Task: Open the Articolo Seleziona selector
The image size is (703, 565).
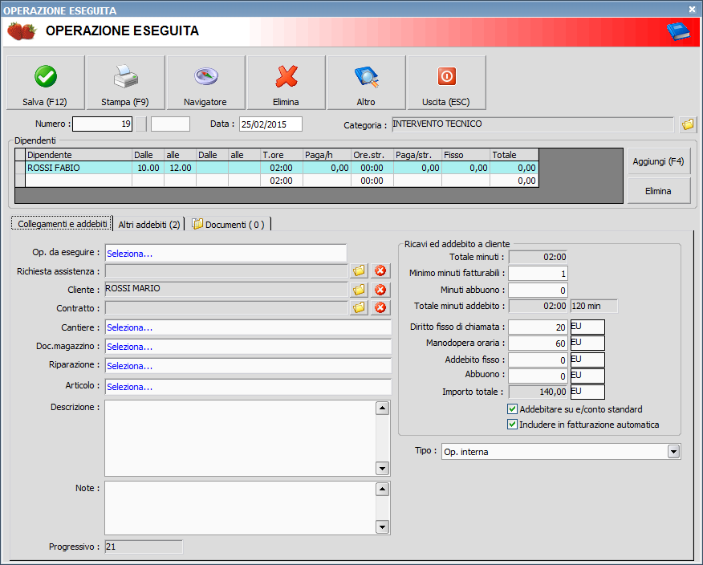Action: [248, 387]
